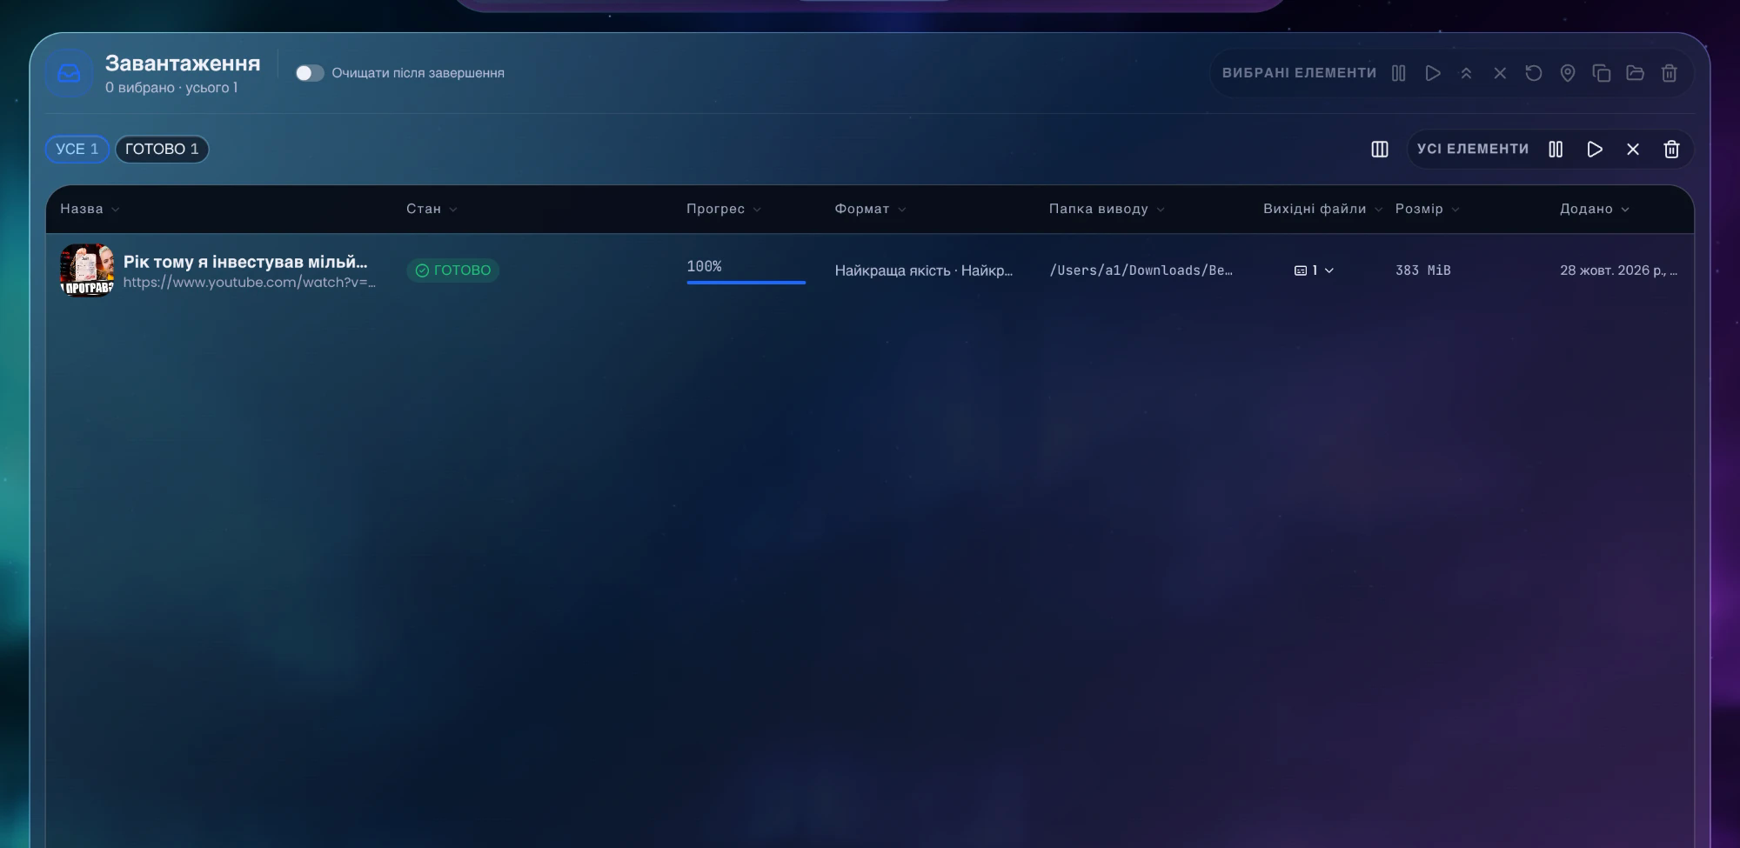Expand the output files dropdown showing 1

[x=1314, y=270]
